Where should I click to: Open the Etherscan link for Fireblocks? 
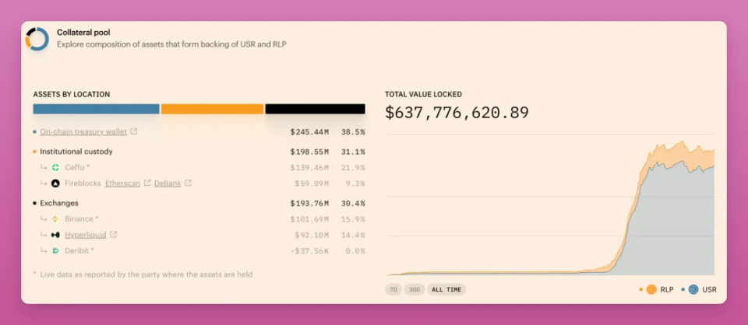tap(123, 183)
